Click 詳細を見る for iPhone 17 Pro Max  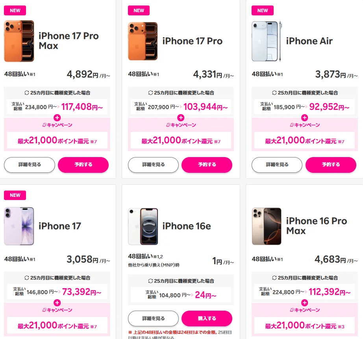point(30,165)
